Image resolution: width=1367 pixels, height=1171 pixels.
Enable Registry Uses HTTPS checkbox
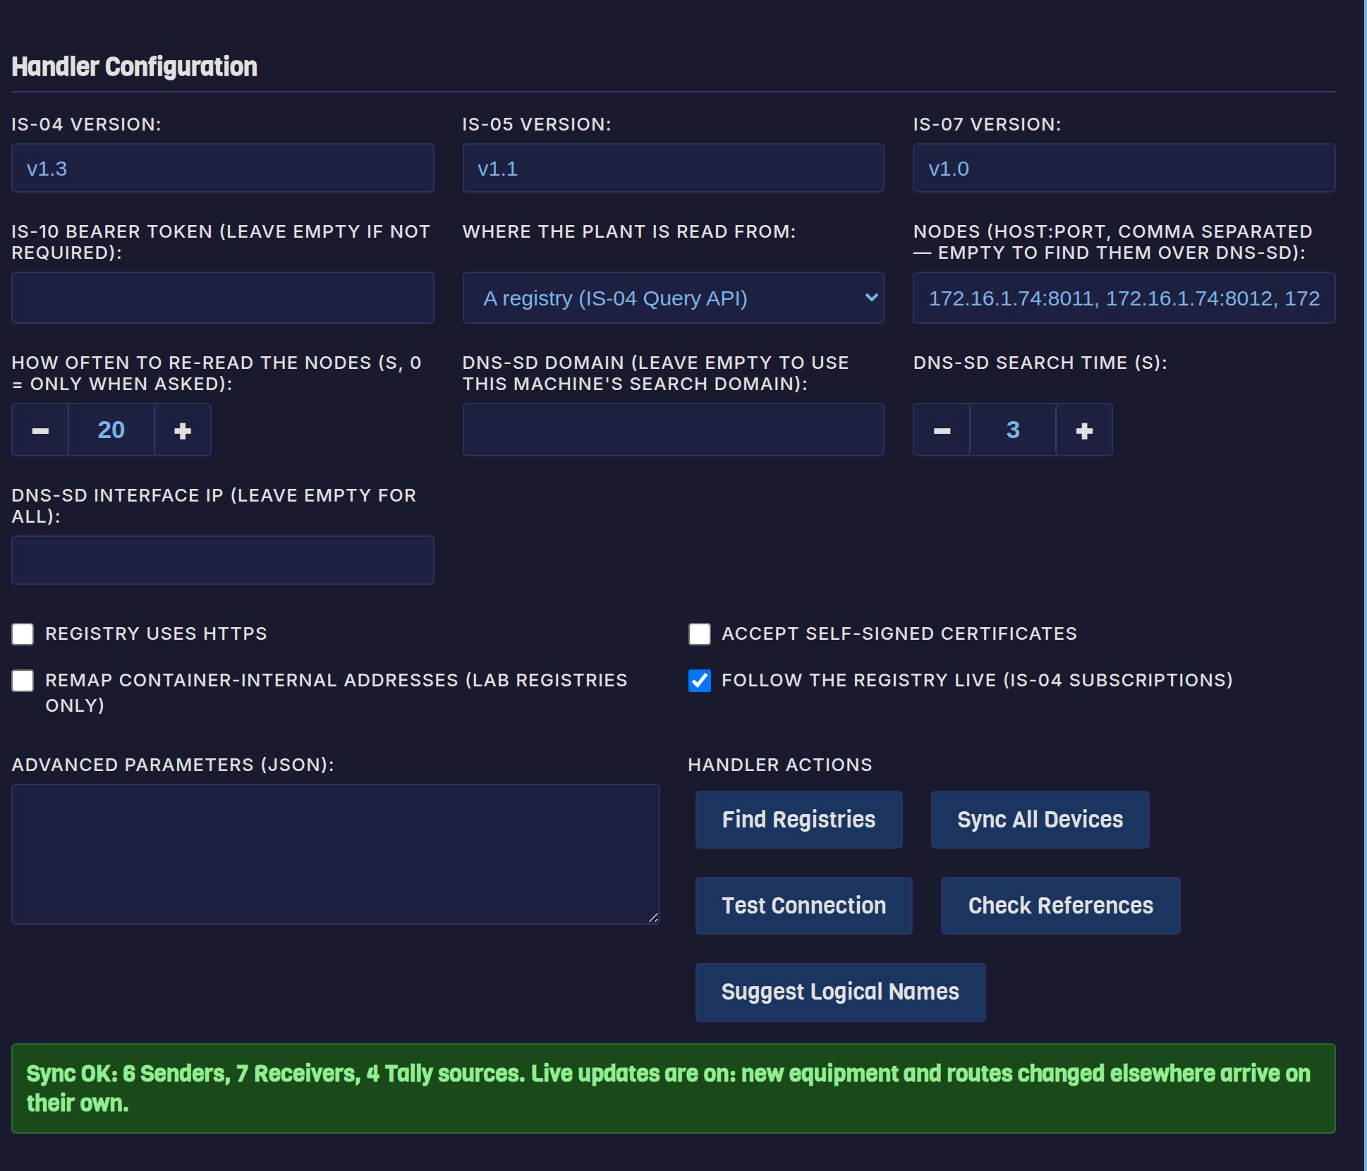click(23, 633)
